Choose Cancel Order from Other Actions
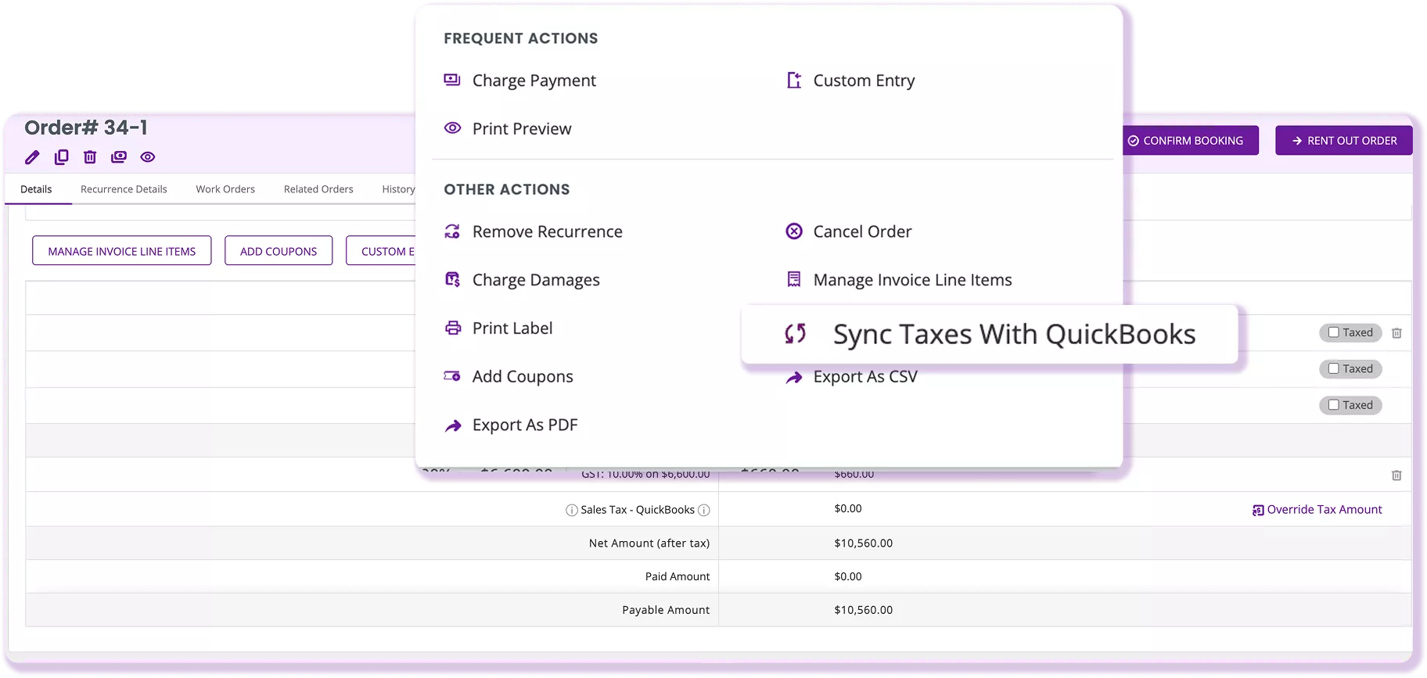 click(x=862, y=231)
